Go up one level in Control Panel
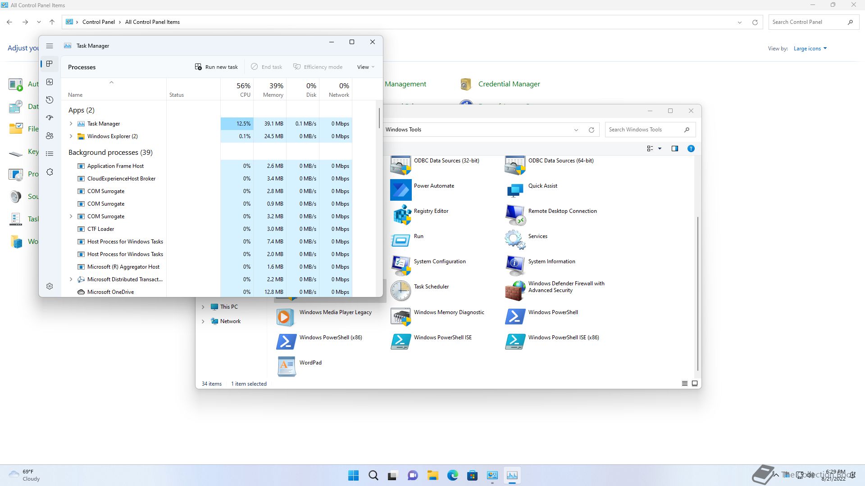Screen dimensions: 865x486 (52, 22)
